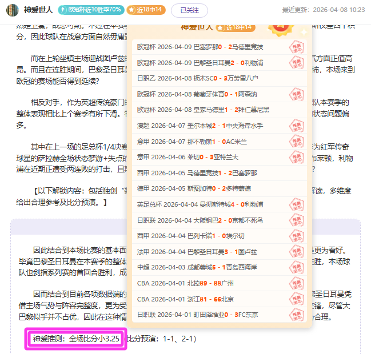Click the 近18中14 star badge in header

[146, 10]
